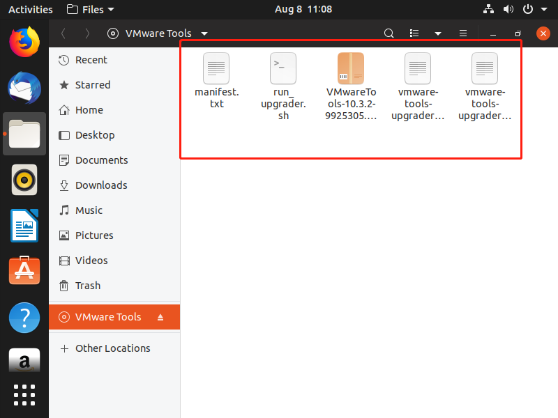Image resolution: width=558 pixels, height=418 pixels.
Task: Open Desktop folder in sidebar
Action: pos(114,135)
